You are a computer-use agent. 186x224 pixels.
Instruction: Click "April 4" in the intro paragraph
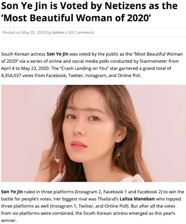8,68
